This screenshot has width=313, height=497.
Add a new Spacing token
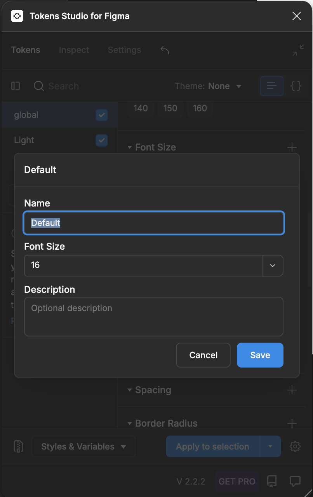[x=292, y=390]
